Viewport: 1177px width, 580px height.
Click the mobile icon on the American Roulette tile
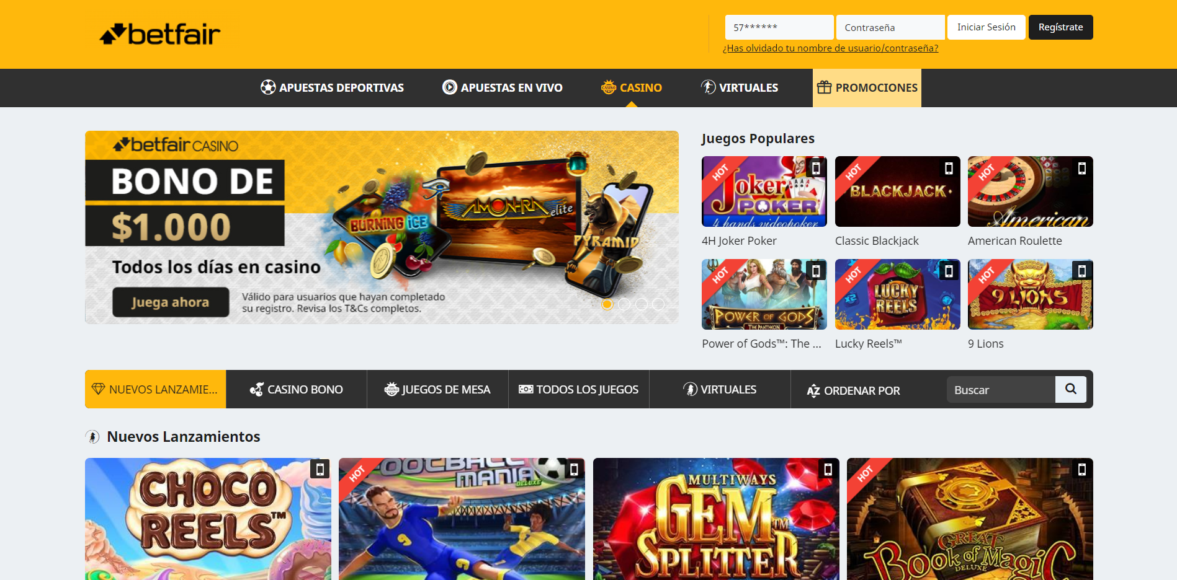point(1082,168)
